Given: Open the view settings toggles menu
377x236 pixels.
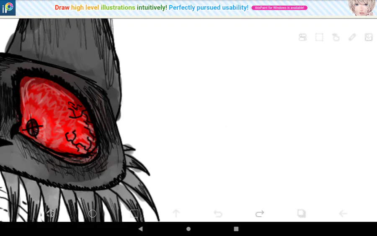Looking at the screenshot, I should click(303, 37).
